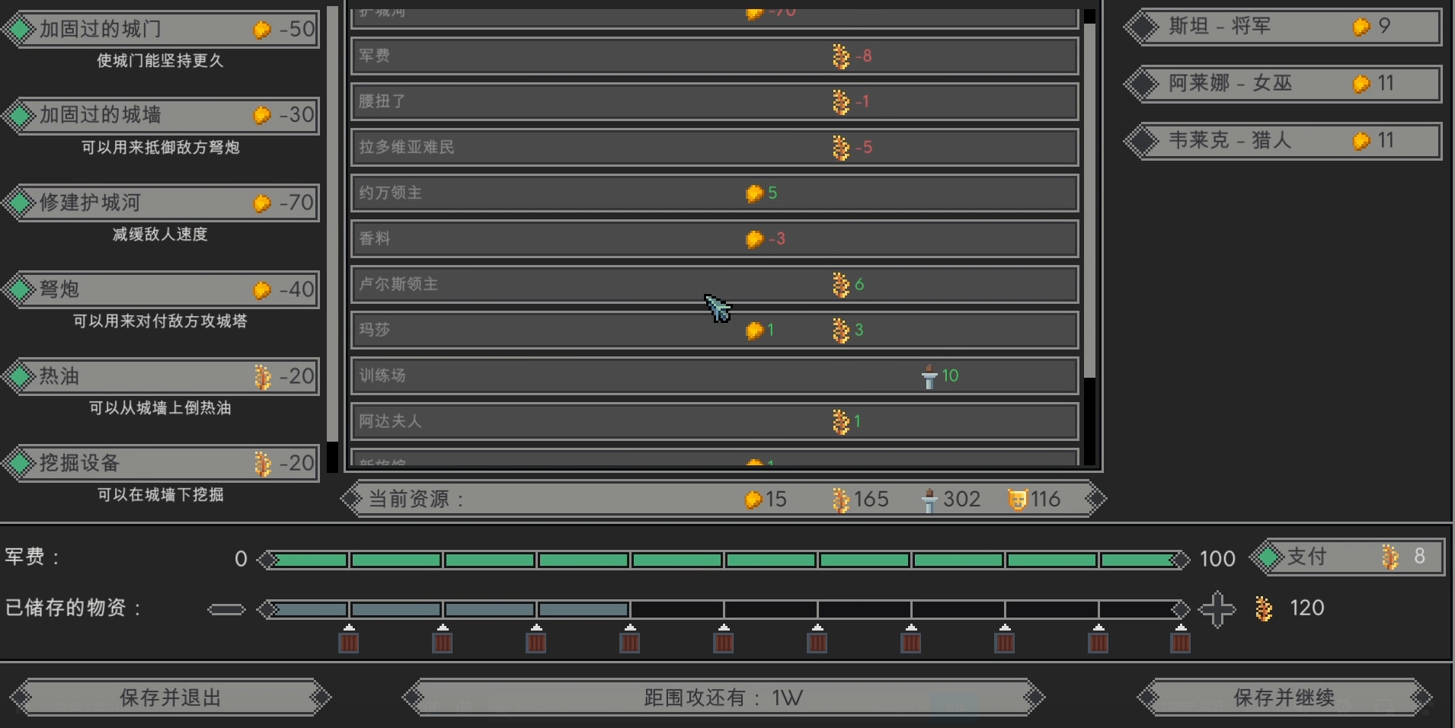Click the gold coin icon in 香料 row
This screenshot has height=728, width=1455.
coord(754,239)
